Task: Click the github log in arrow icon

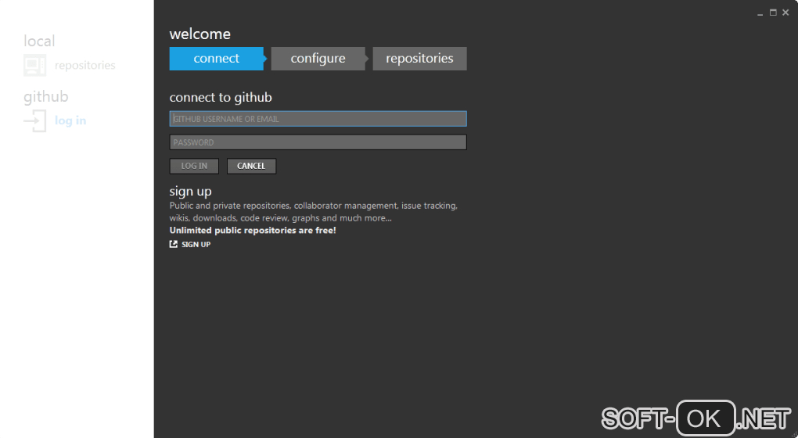Action: pos(34,120)
